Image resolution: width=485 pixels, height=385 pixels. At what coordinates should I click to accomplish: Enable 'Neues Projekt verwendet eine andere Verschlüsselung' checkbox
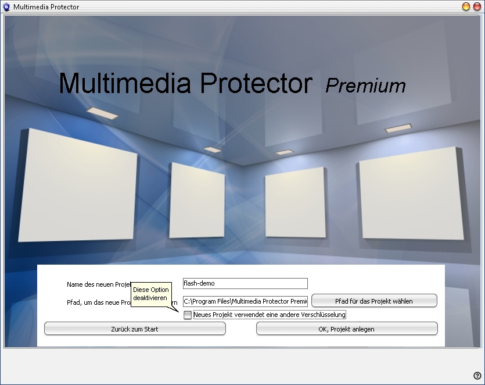point(188,315)
